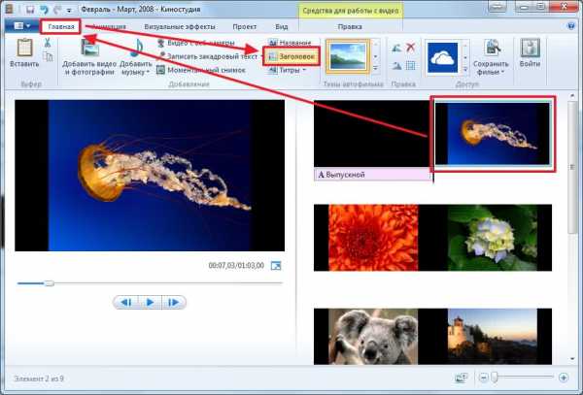
Task: Click the Заголовок caption button
Action: [291, 56]
